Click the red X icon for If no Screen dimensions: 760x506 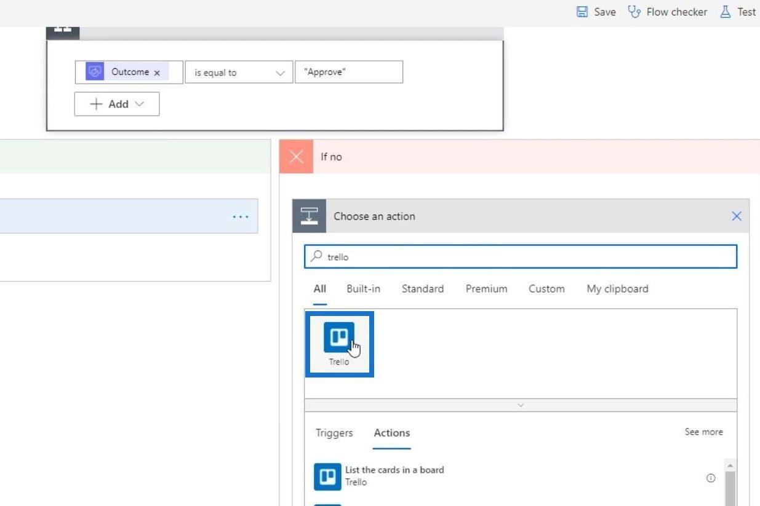(297, 156)
